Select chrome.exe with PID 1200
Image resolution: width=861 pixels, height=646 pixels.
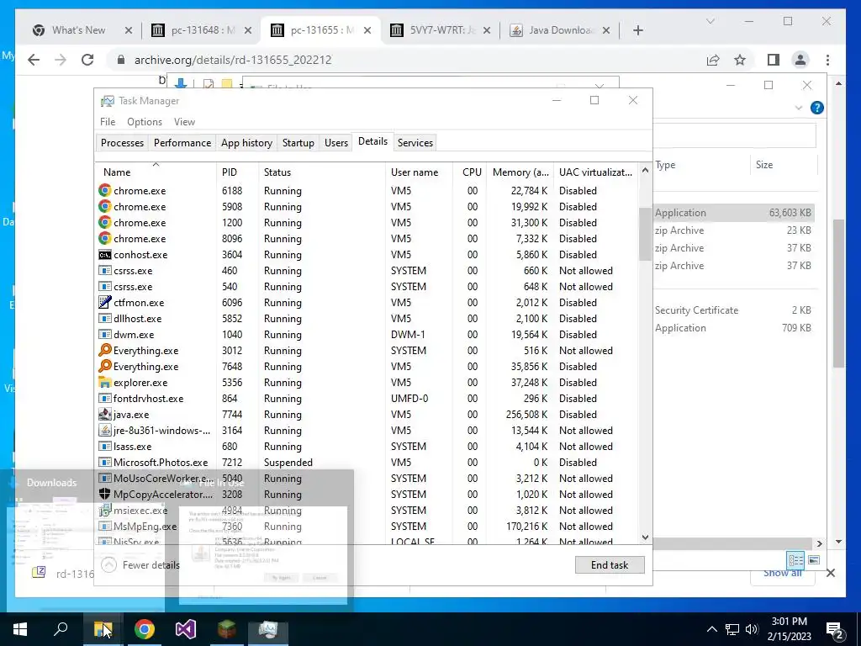click(367, 222)
